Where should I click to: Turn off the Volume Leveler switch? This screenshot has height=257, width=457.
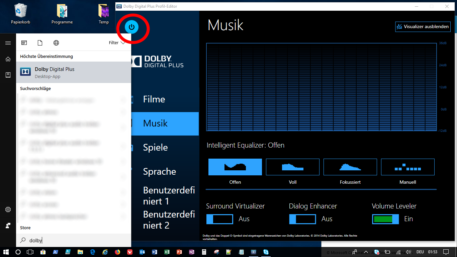click(x=385, y=219)
